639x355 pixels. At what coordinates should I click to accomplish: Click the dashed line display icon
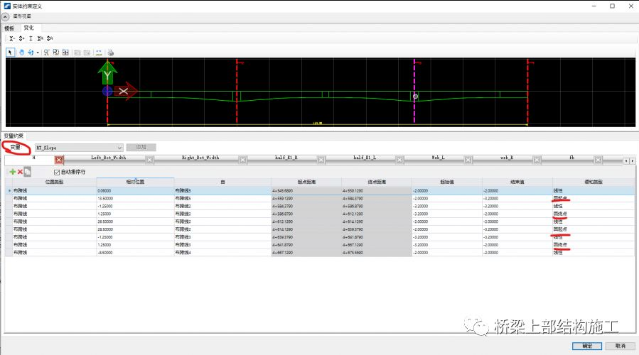point(99,53)
